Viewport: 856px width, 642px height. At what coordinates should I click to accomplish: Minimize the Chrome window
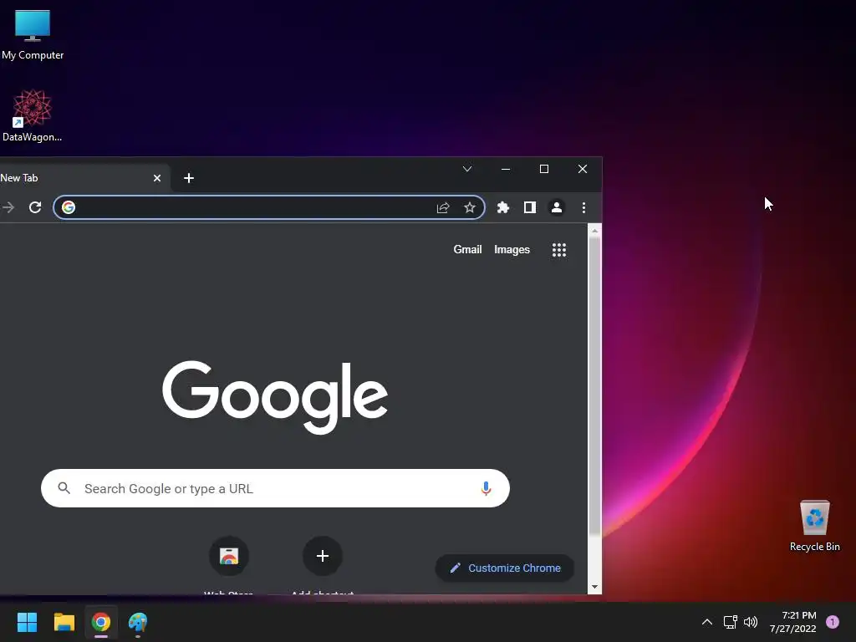506,169
